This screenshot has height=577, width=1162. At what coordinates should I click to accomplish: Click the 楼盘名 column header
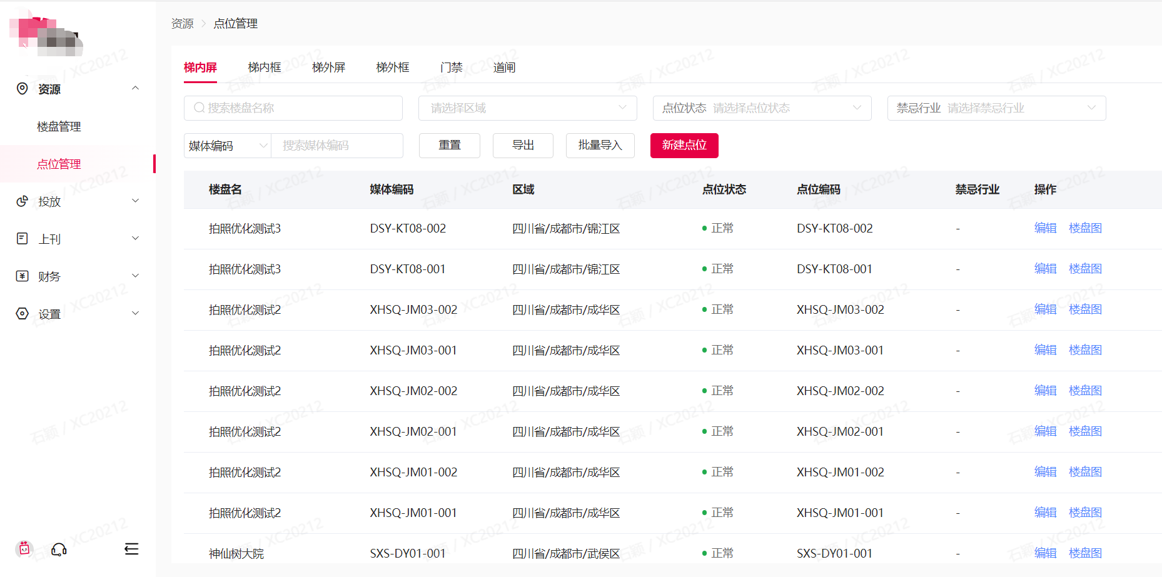click(225, 189)
